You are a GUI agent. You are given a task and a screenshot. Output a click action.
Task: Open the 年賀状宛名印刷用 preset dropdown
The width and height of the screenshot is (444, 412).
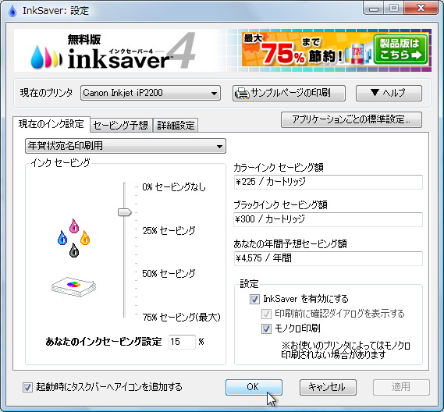click(126, 146)
